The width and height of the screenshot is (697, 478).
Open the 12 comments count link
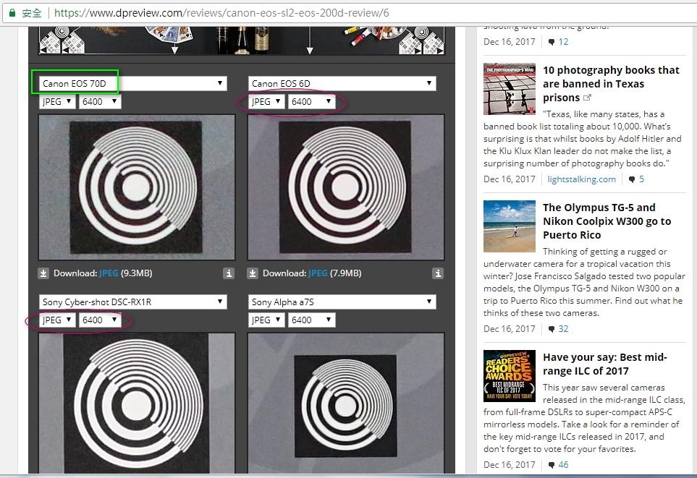(x=563, y=42)
